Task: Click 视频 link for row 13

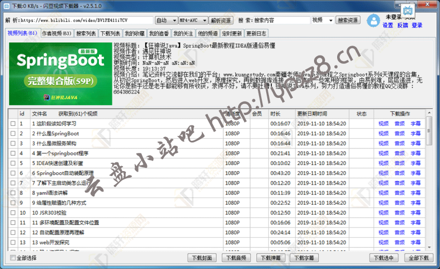Action: coord(383,243)
